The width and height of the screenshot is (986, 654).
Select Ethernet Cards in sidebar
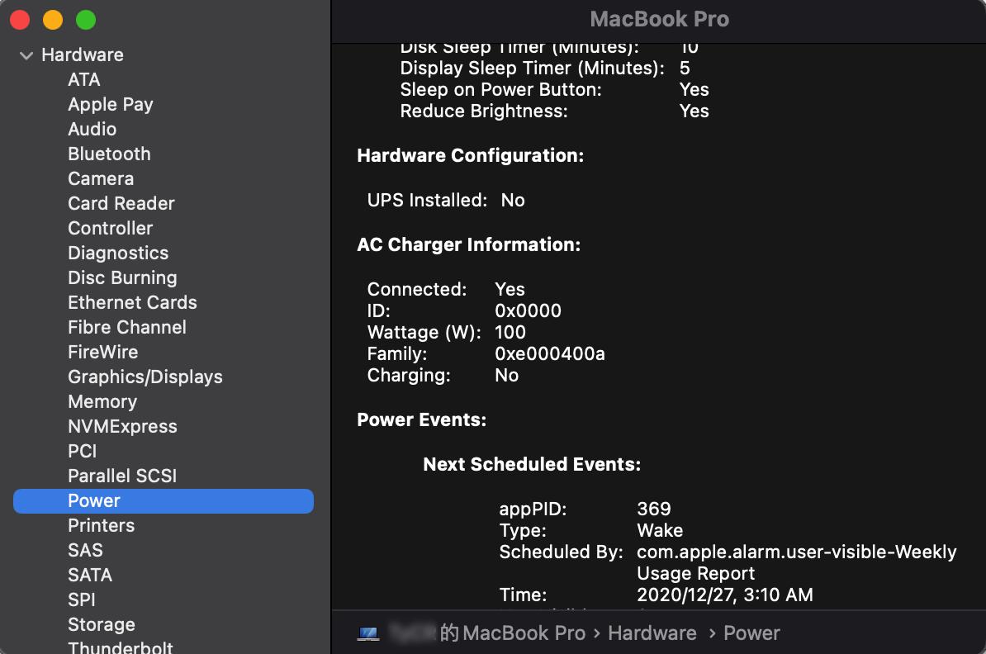click(132, 303)
